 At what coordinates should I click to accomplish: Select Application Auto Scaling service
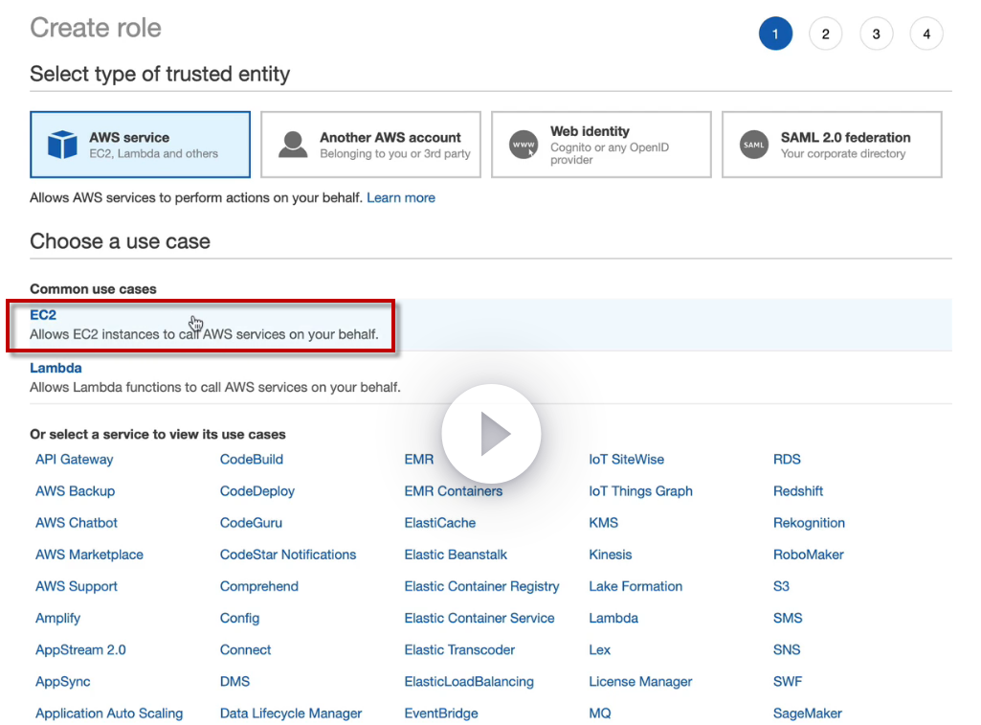[109, 714]
